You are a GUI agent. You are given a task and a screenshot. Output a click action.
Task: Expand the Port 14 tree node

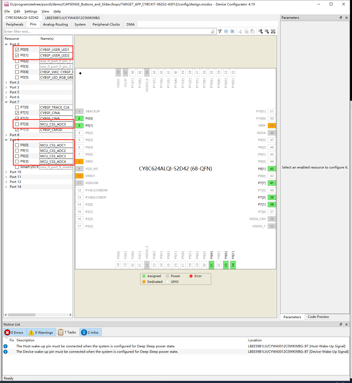point(6,187)
